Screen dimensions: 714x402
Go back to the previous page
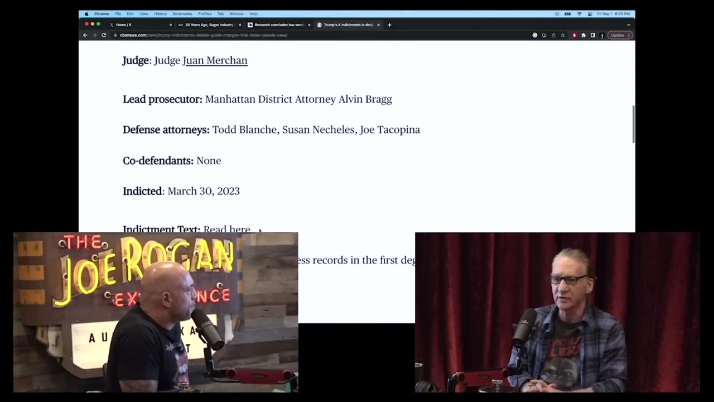(85, 35)
